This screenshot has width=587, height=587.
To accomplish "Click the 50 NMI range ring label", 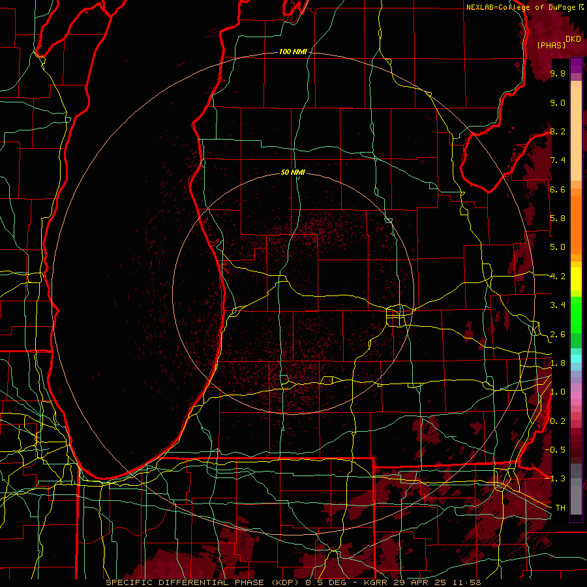I will 293,172.
